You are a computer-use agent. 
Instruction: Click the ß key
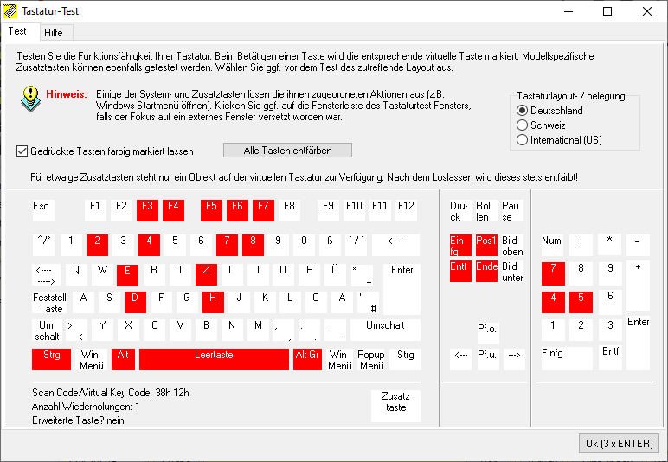tap(330, 245)
